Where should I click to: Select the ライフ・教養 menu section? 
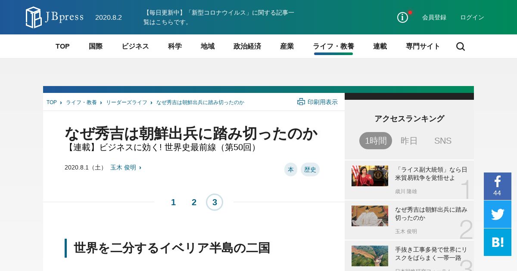click(x=333, y=46)
